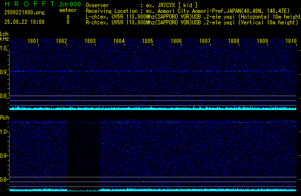The height and width of the screenshot is (196, 301).
Task: Click the 1807 time marker
Action: click(205, 41)
